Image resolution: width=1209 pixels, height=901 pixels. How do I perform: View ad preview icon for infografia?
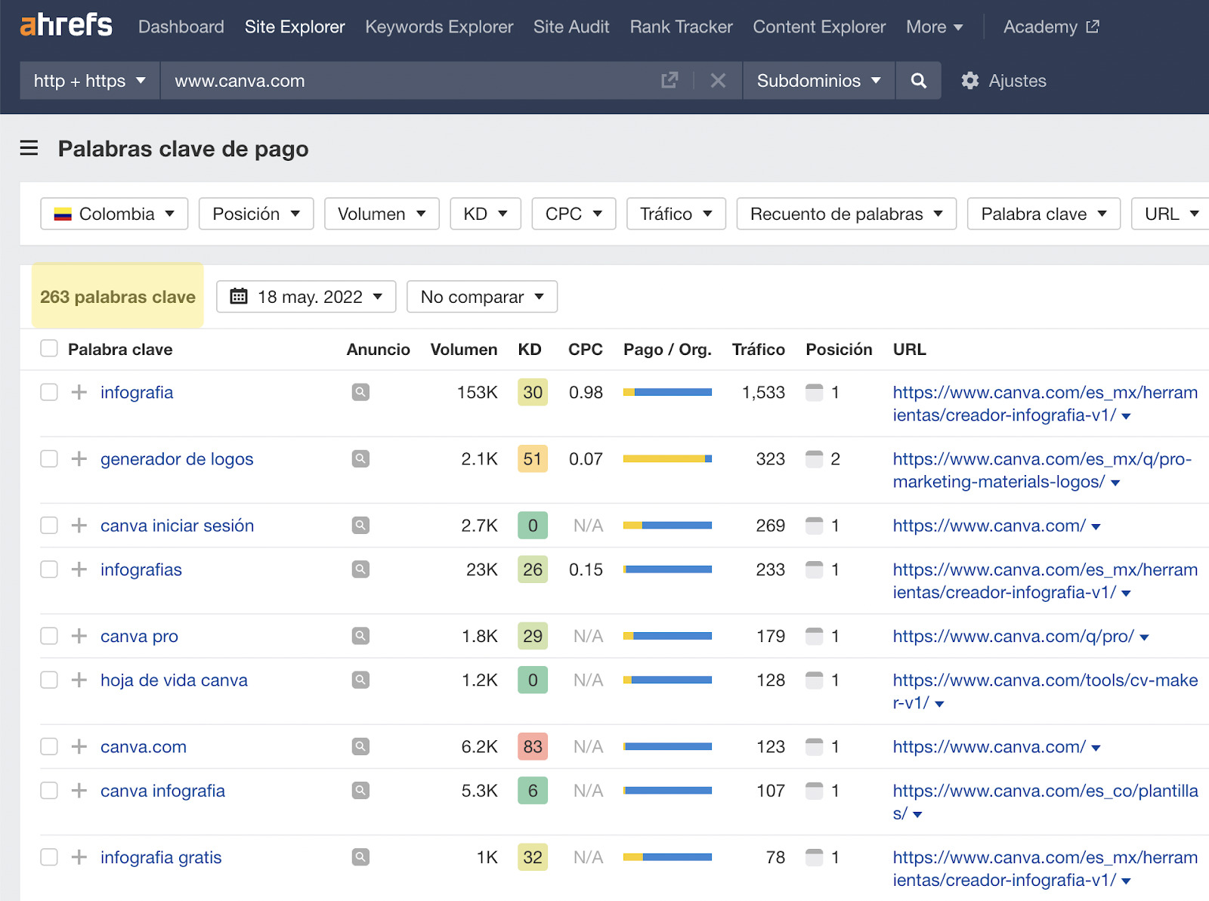point(360,392)
